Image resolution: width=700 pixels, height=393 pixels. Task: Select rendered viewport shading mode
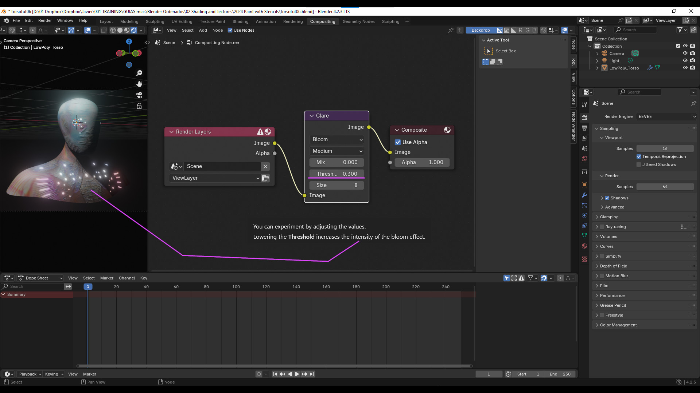[x=134, y=30]
